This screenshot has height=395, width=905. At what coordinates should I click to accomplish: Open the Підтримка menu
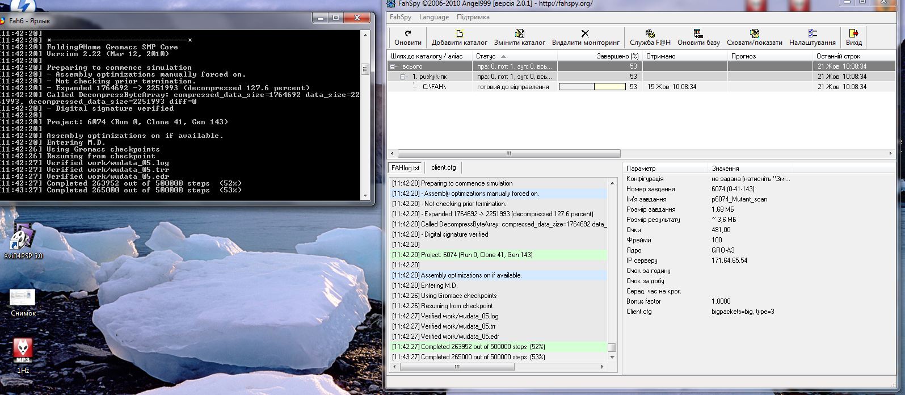473,17
